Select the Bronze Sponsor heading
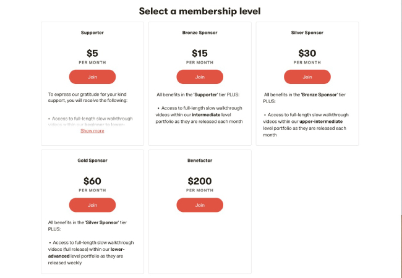 click(x=200, y=33)
